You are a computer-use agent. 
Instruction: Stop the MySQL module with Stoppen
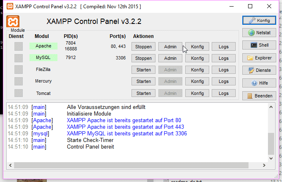[x=143, y=58]
